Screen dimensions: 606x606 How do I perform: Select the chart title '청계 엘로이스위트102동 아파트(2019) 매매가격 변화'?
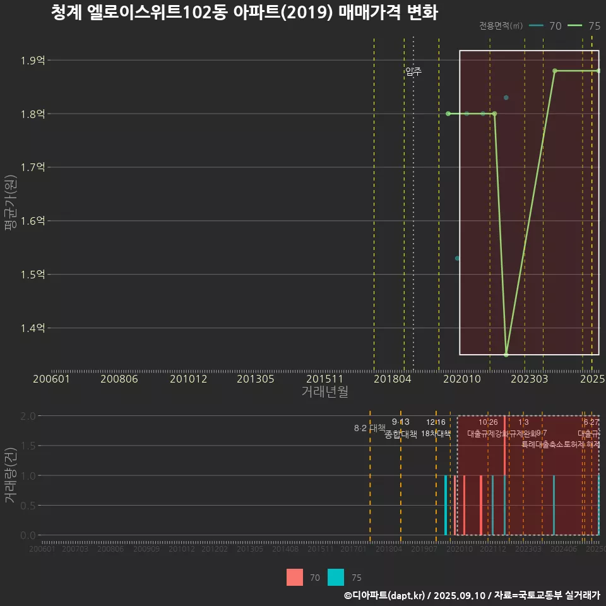tap(245, 13)
